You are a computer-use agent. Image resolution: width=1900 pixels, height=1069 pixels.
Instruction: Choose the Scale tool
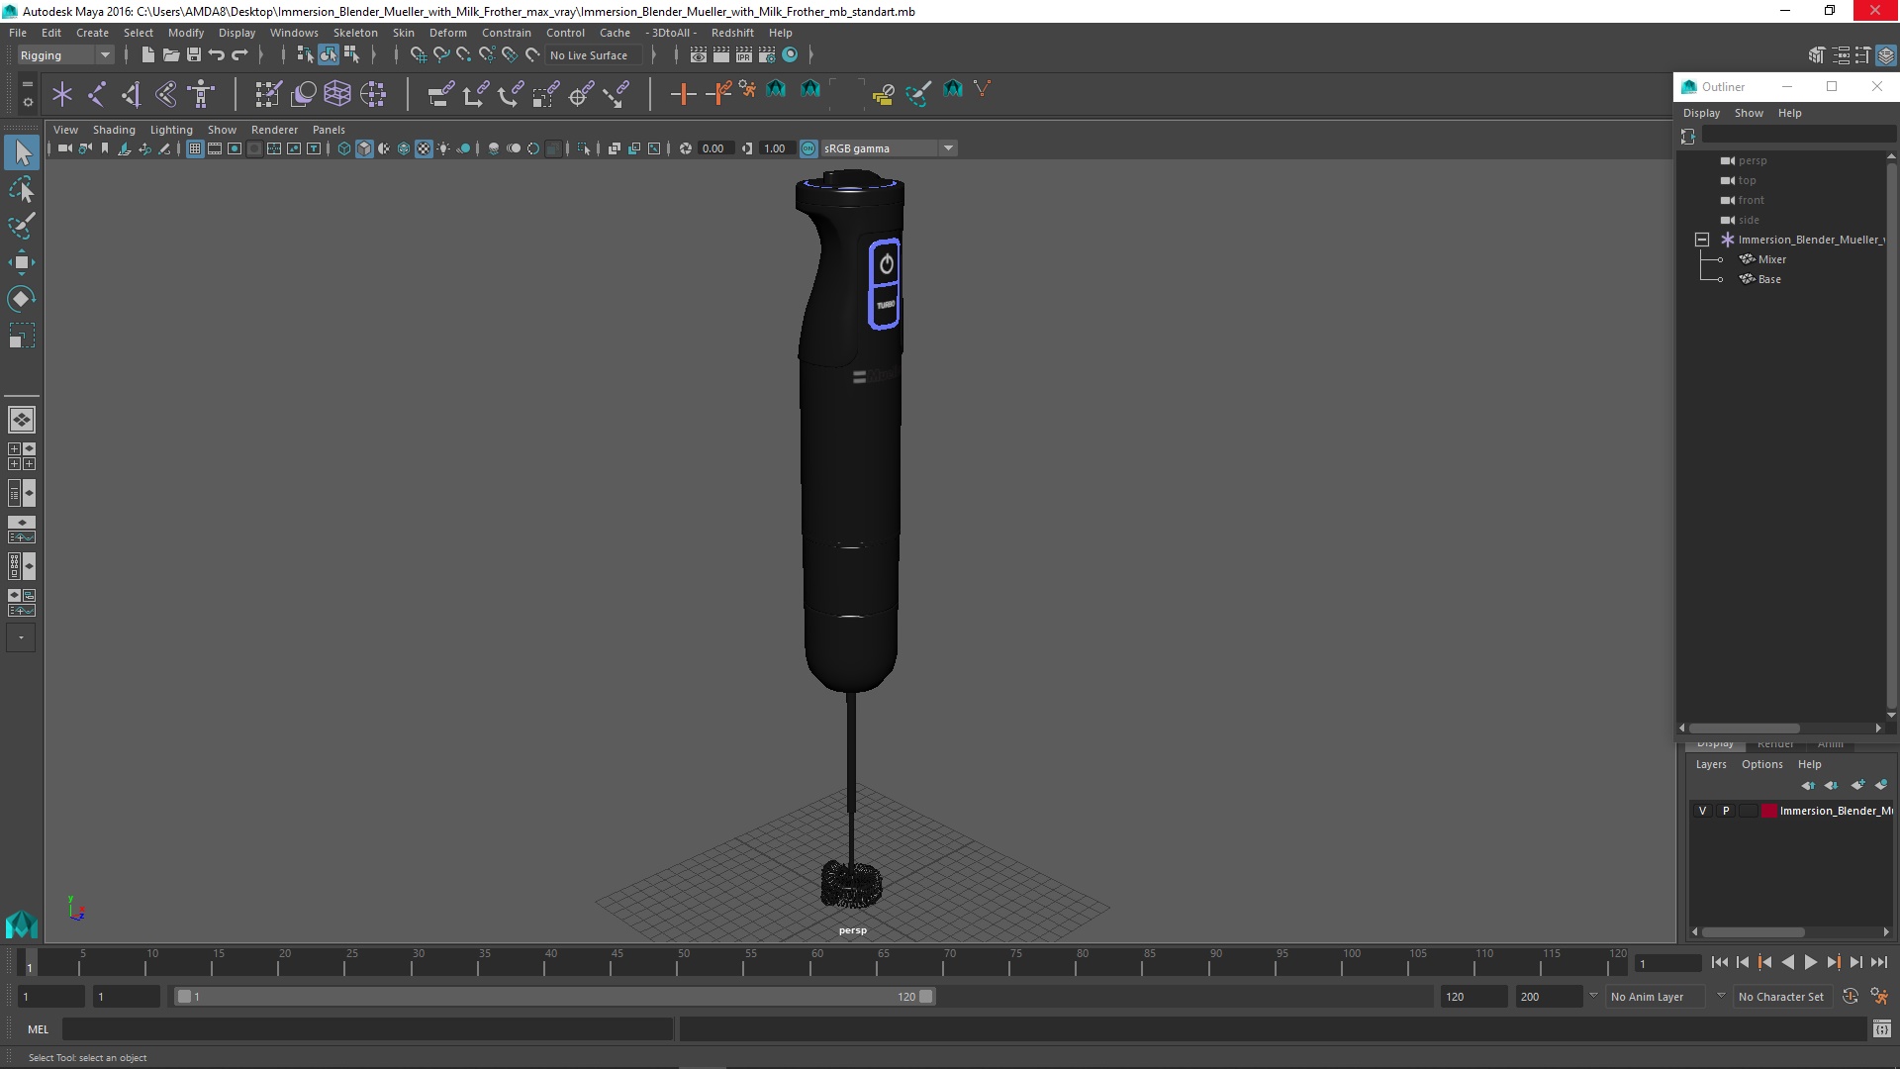tap(22, 337)
